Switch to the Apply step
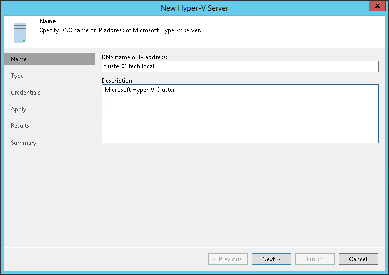This screenshot has height=275, width=389. pyautogui.click(x=19, y=109)
